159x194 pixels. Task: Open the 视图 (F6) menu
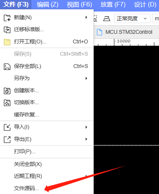tap(79, 5)
